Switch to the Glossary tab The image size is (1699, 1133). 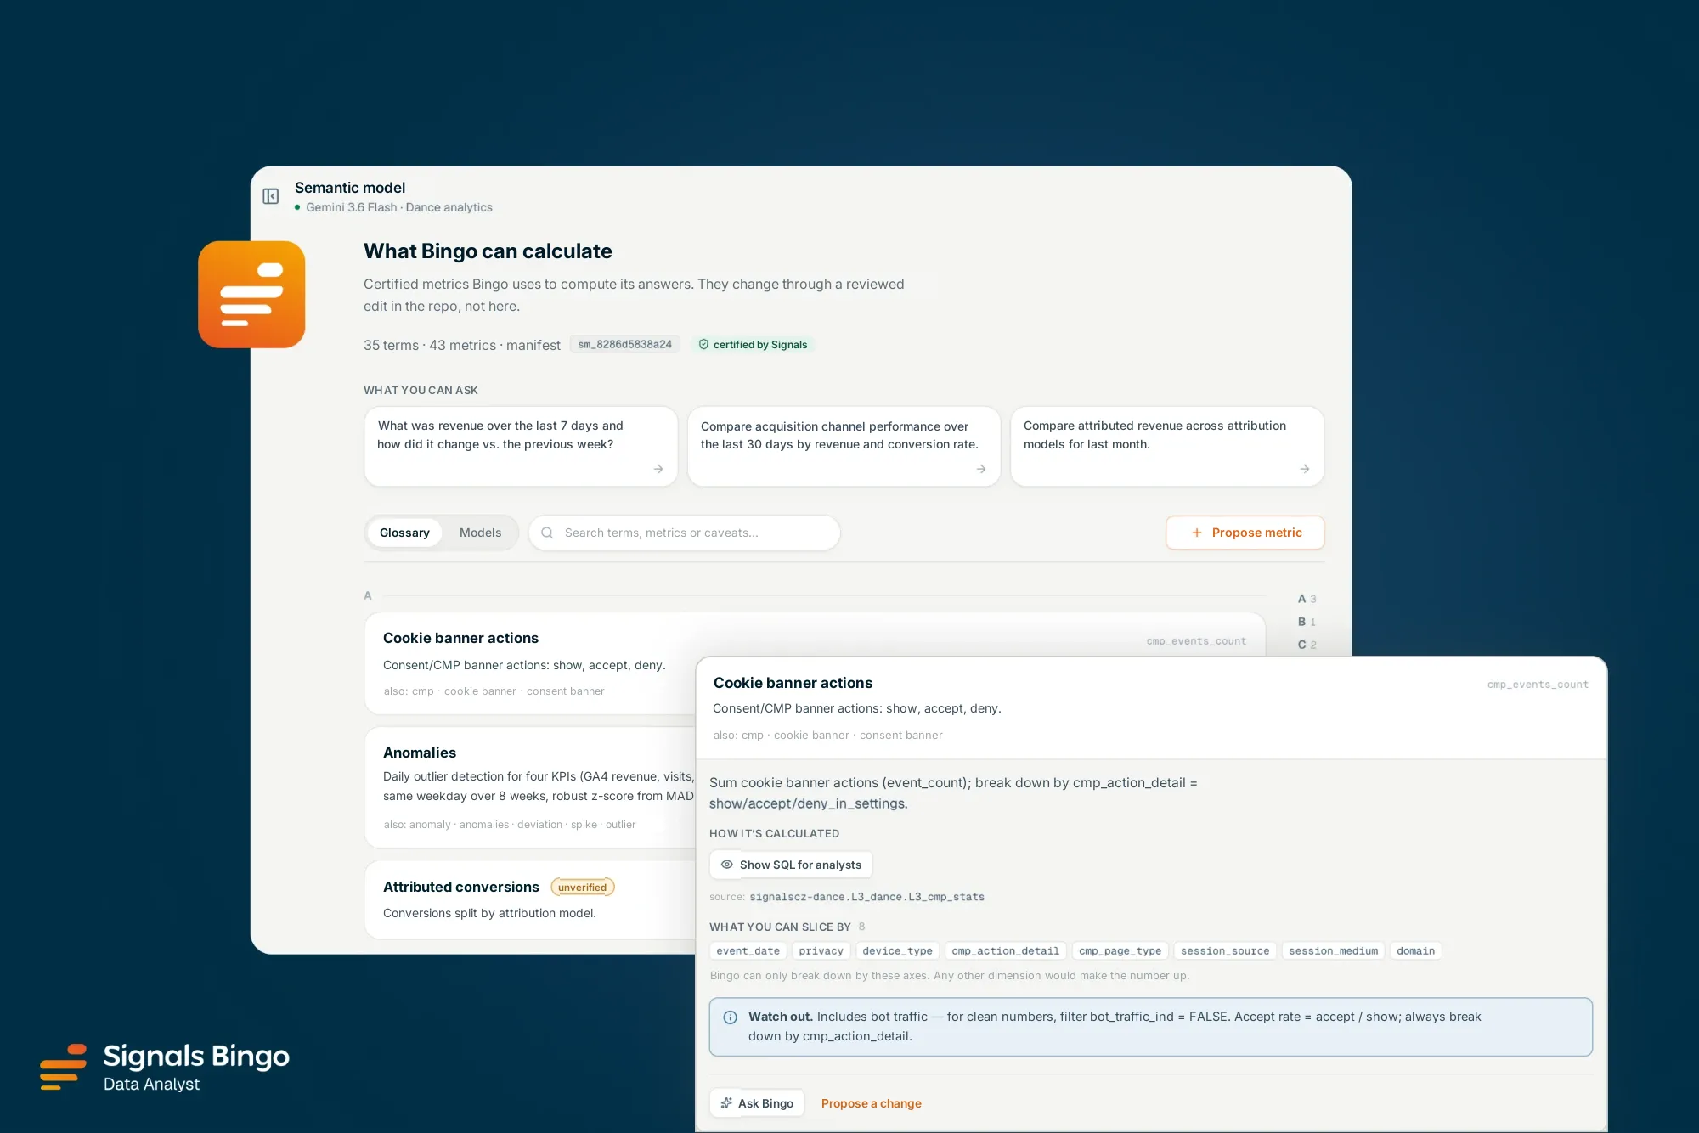tap(404, 533)
